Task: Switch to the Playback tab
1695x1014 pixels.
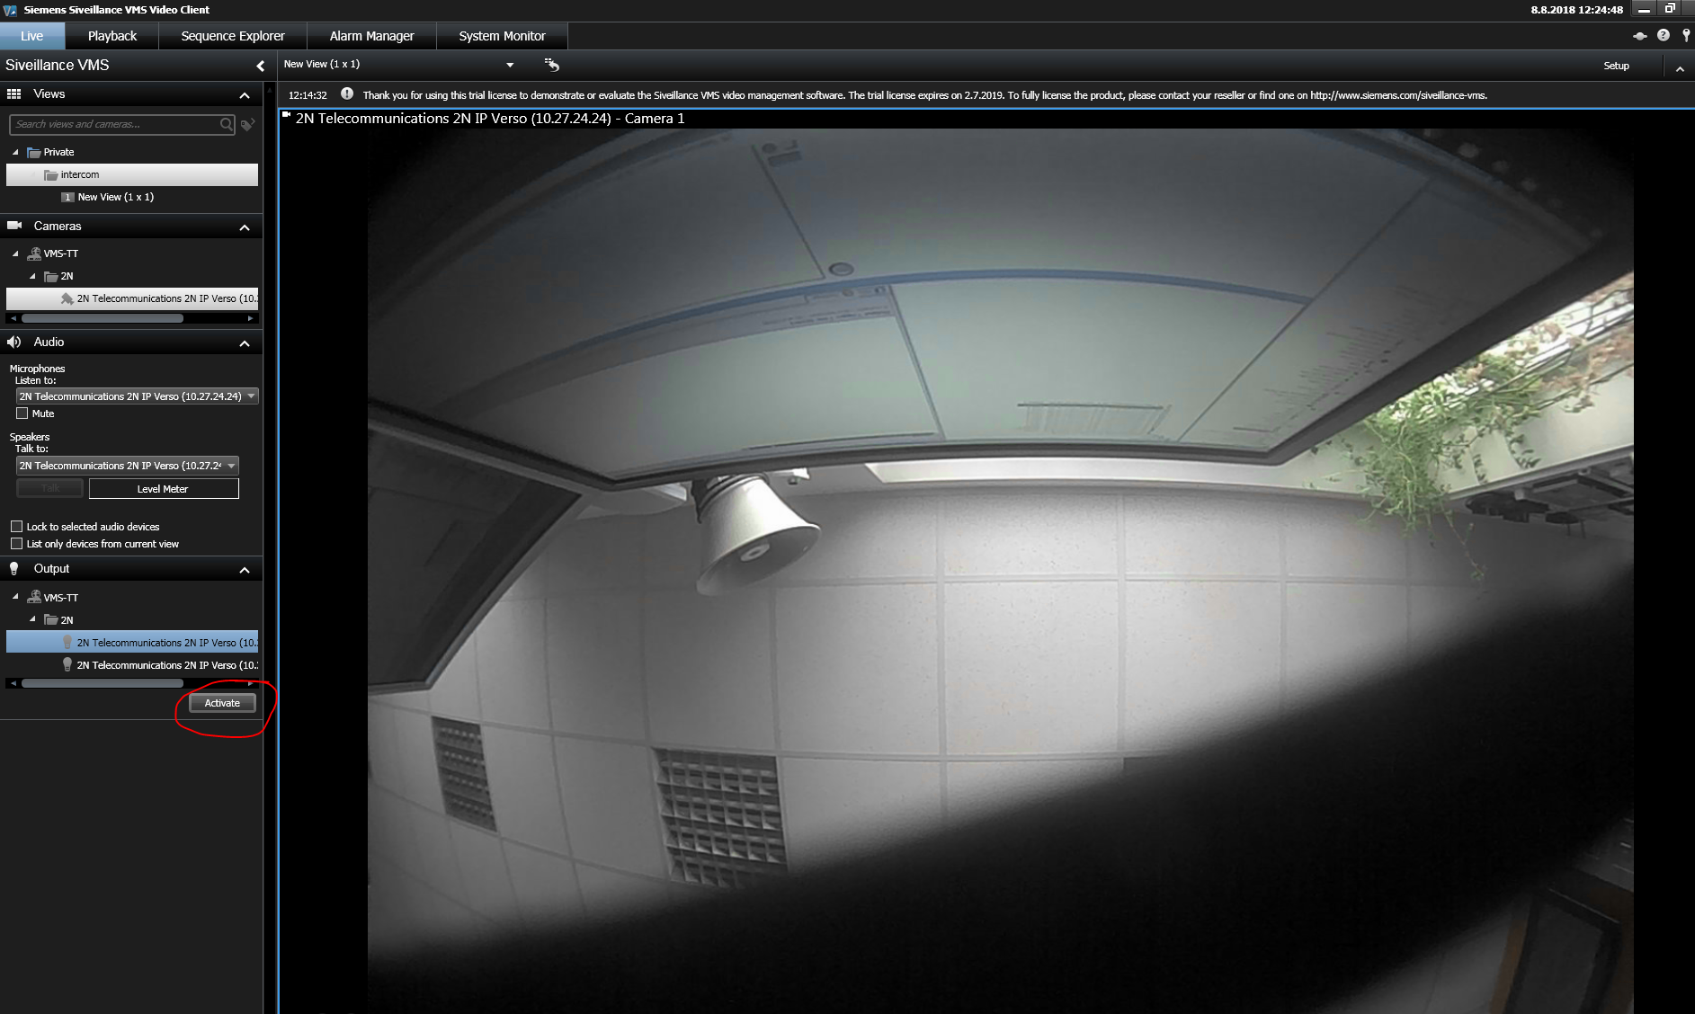Action: [112, 36]
